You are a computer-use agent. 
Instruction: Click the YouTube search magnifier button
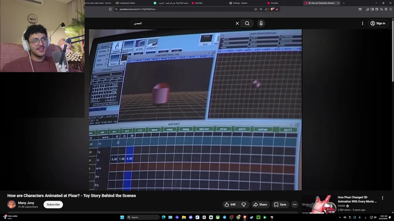pyautogui.click(x=247, y=23)
